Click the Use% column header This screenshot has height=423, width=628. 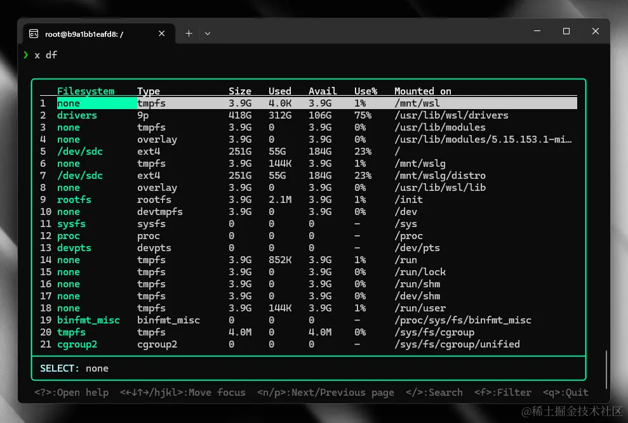pyautogui.click(x=366, y=91)
